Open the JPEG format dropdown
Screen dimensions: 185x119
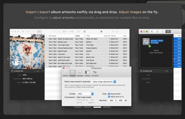(x=85, y=94)
